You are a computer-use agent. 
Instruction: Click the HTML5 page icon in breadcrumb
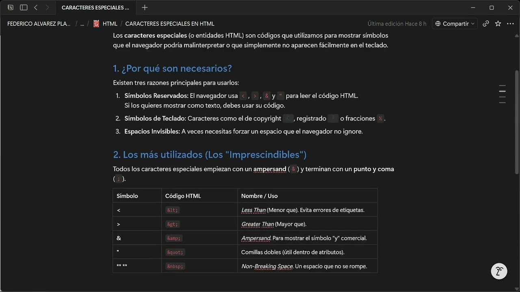96,24
